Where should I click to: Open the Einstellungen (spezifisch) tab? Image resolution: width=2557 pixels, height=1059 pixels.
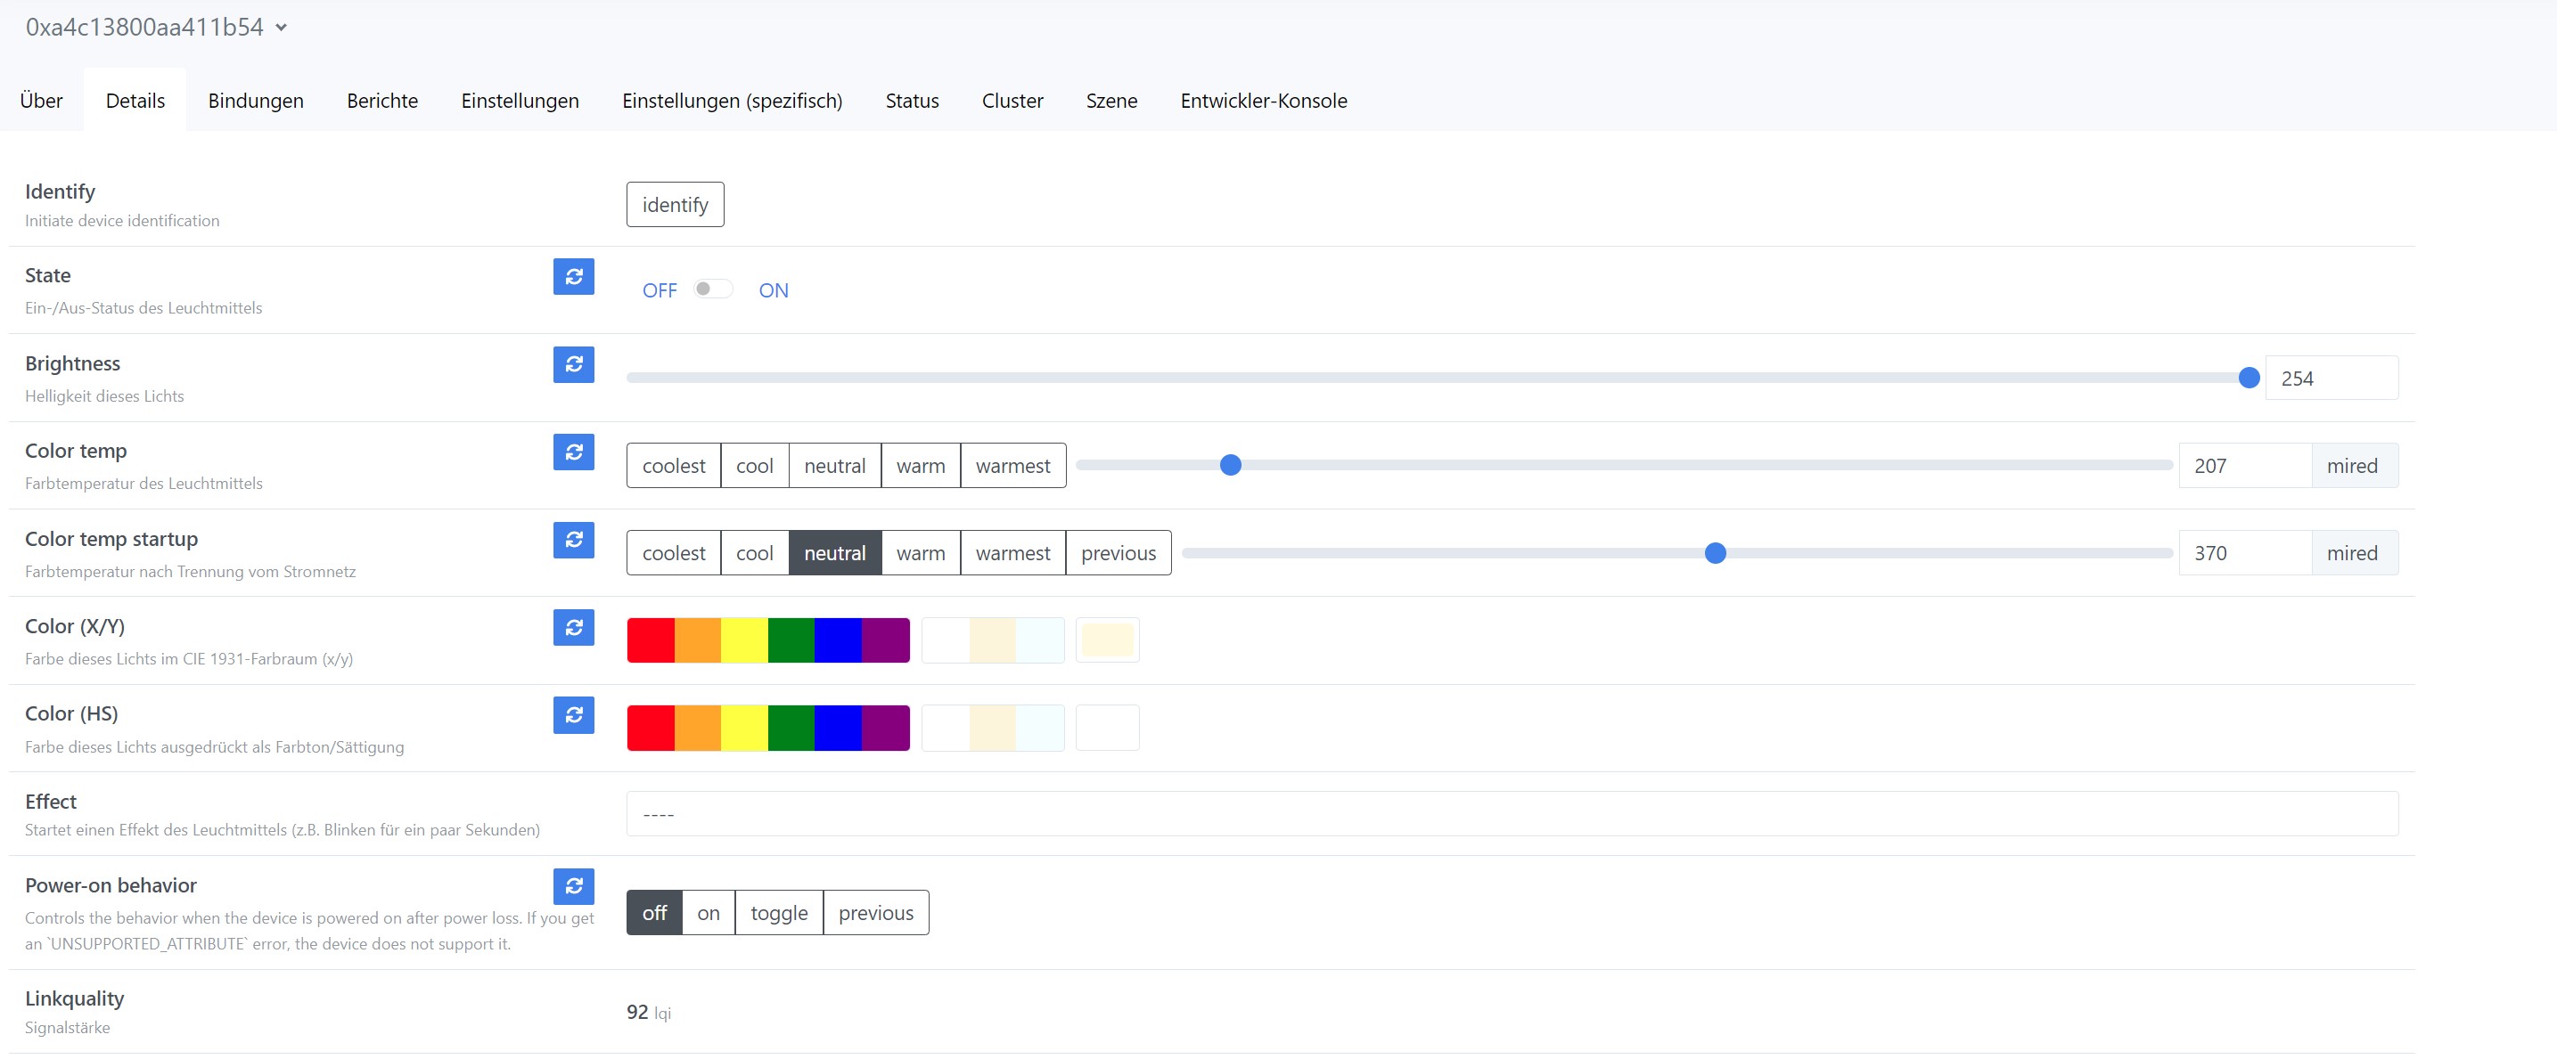pyautogui.click(x=733, y=100)
